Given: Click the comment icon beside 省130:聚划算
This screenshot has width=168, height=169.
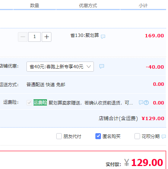Looking at the screenshot, I should (103, 37).
